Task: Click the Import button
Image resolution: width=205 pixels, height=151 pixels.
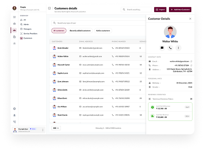Action: [x=160, y=9]
